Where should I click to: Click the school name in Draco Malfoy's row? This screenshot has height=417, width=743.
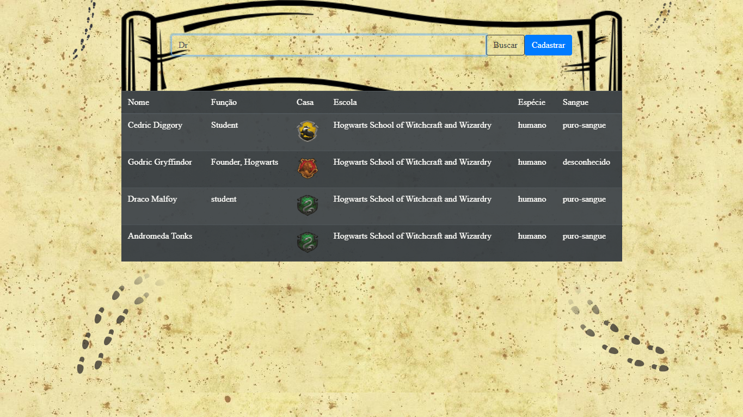413,199
